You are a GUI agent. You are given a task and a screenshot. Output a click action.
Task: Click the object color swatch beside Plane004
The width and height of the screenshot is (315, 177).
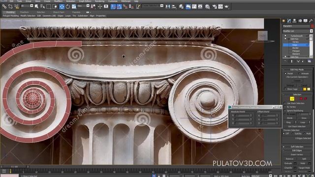[x=312, y=26]
